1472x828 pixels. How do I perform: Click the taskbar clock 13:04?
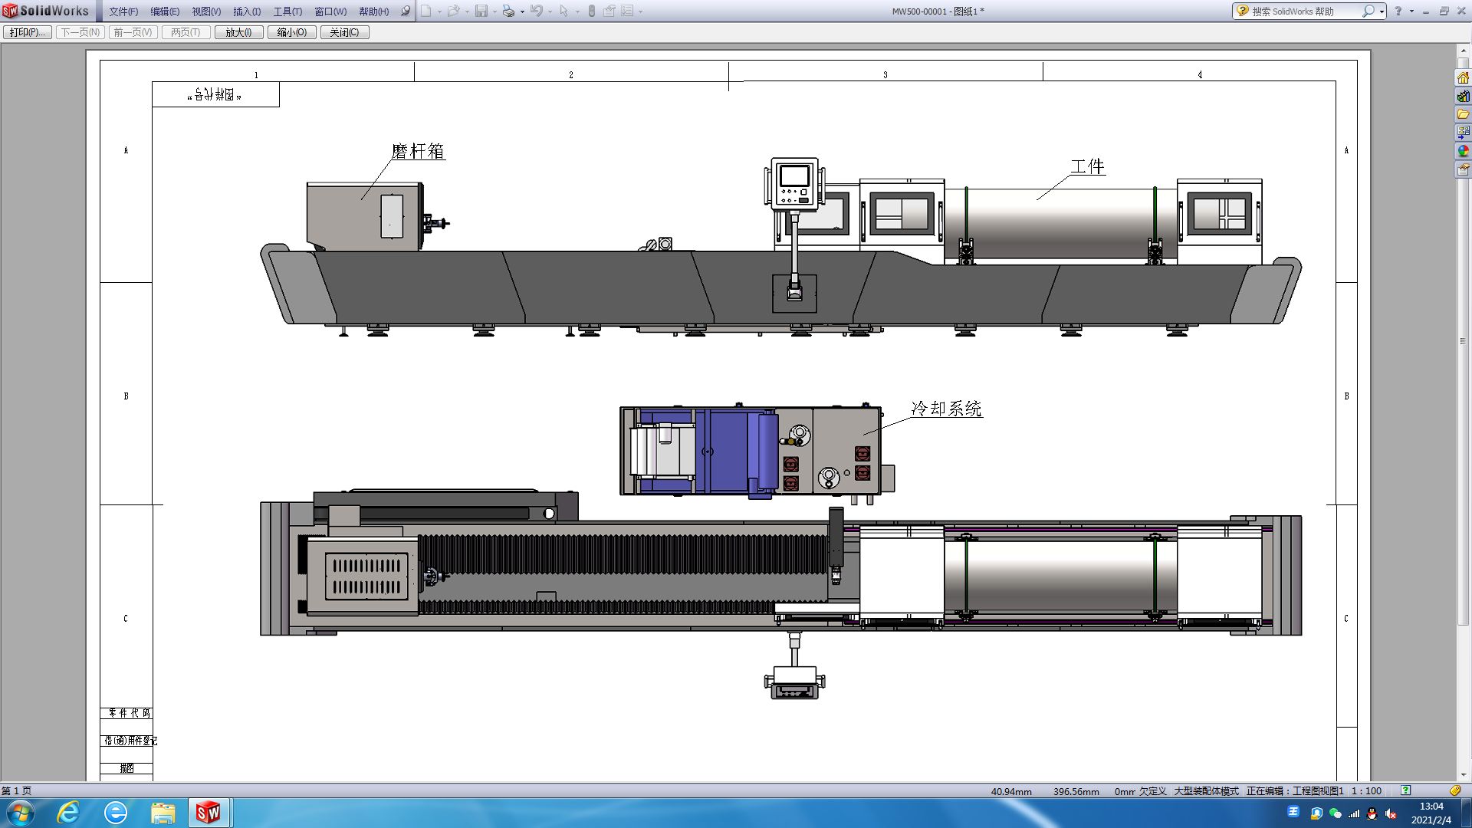coord(1431,807)
